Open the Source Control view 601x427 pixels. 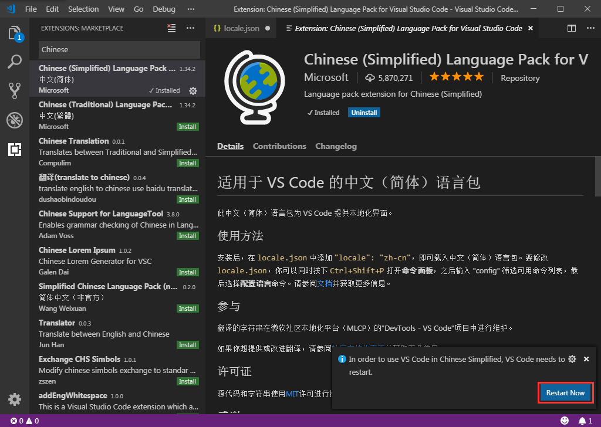pos(14,89)
